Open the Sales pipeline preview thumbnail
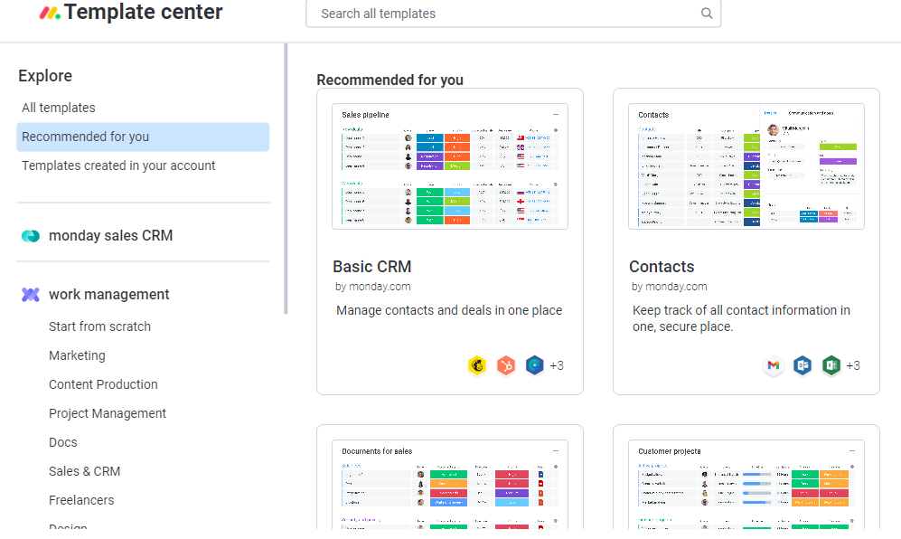This screenshot has width=901, height=539. pyautogui.click(x=450, y=166)
